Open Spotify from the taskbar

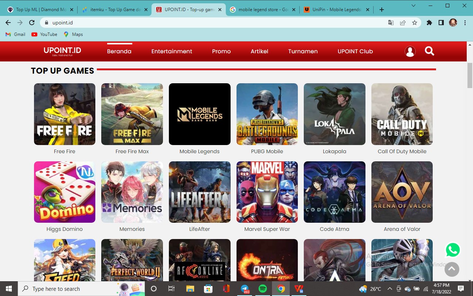tap(263, 289)
